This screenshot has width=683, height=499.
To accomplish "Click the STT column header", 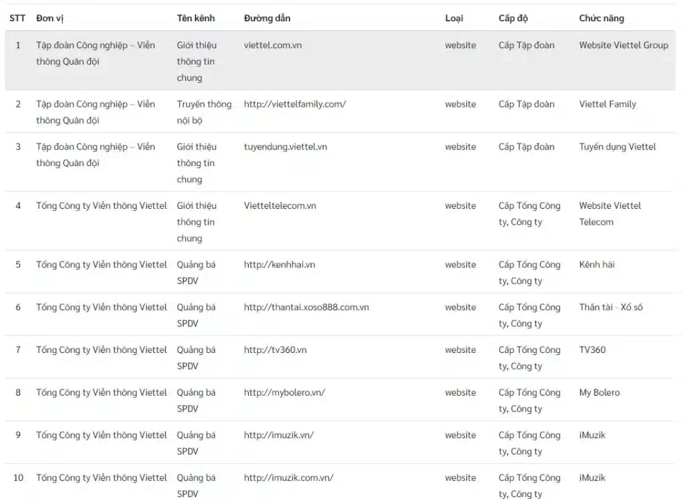I will 17,18.
